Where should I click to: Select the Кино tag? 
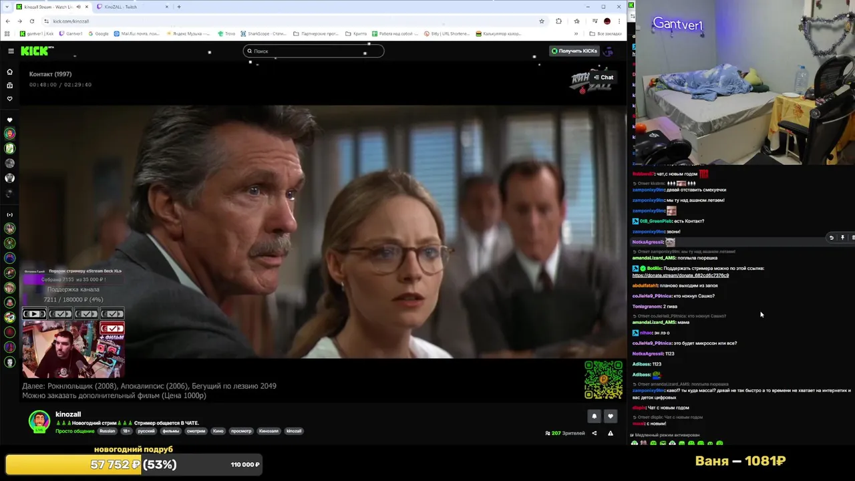pos(218,431)
